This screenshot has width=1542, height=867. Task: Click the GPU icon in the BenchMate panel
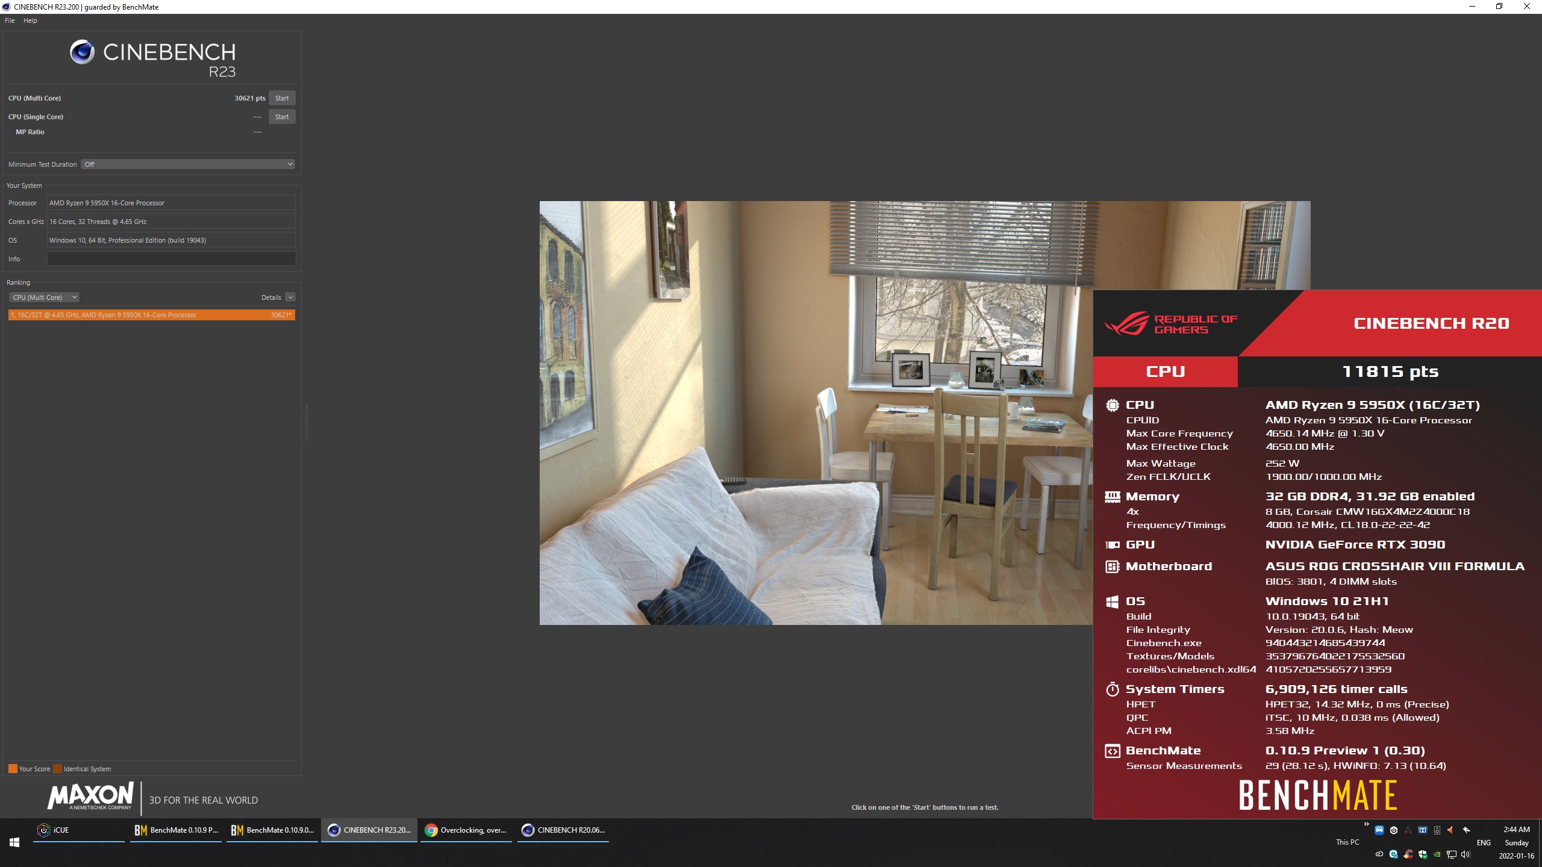(x=1112, y=545)
